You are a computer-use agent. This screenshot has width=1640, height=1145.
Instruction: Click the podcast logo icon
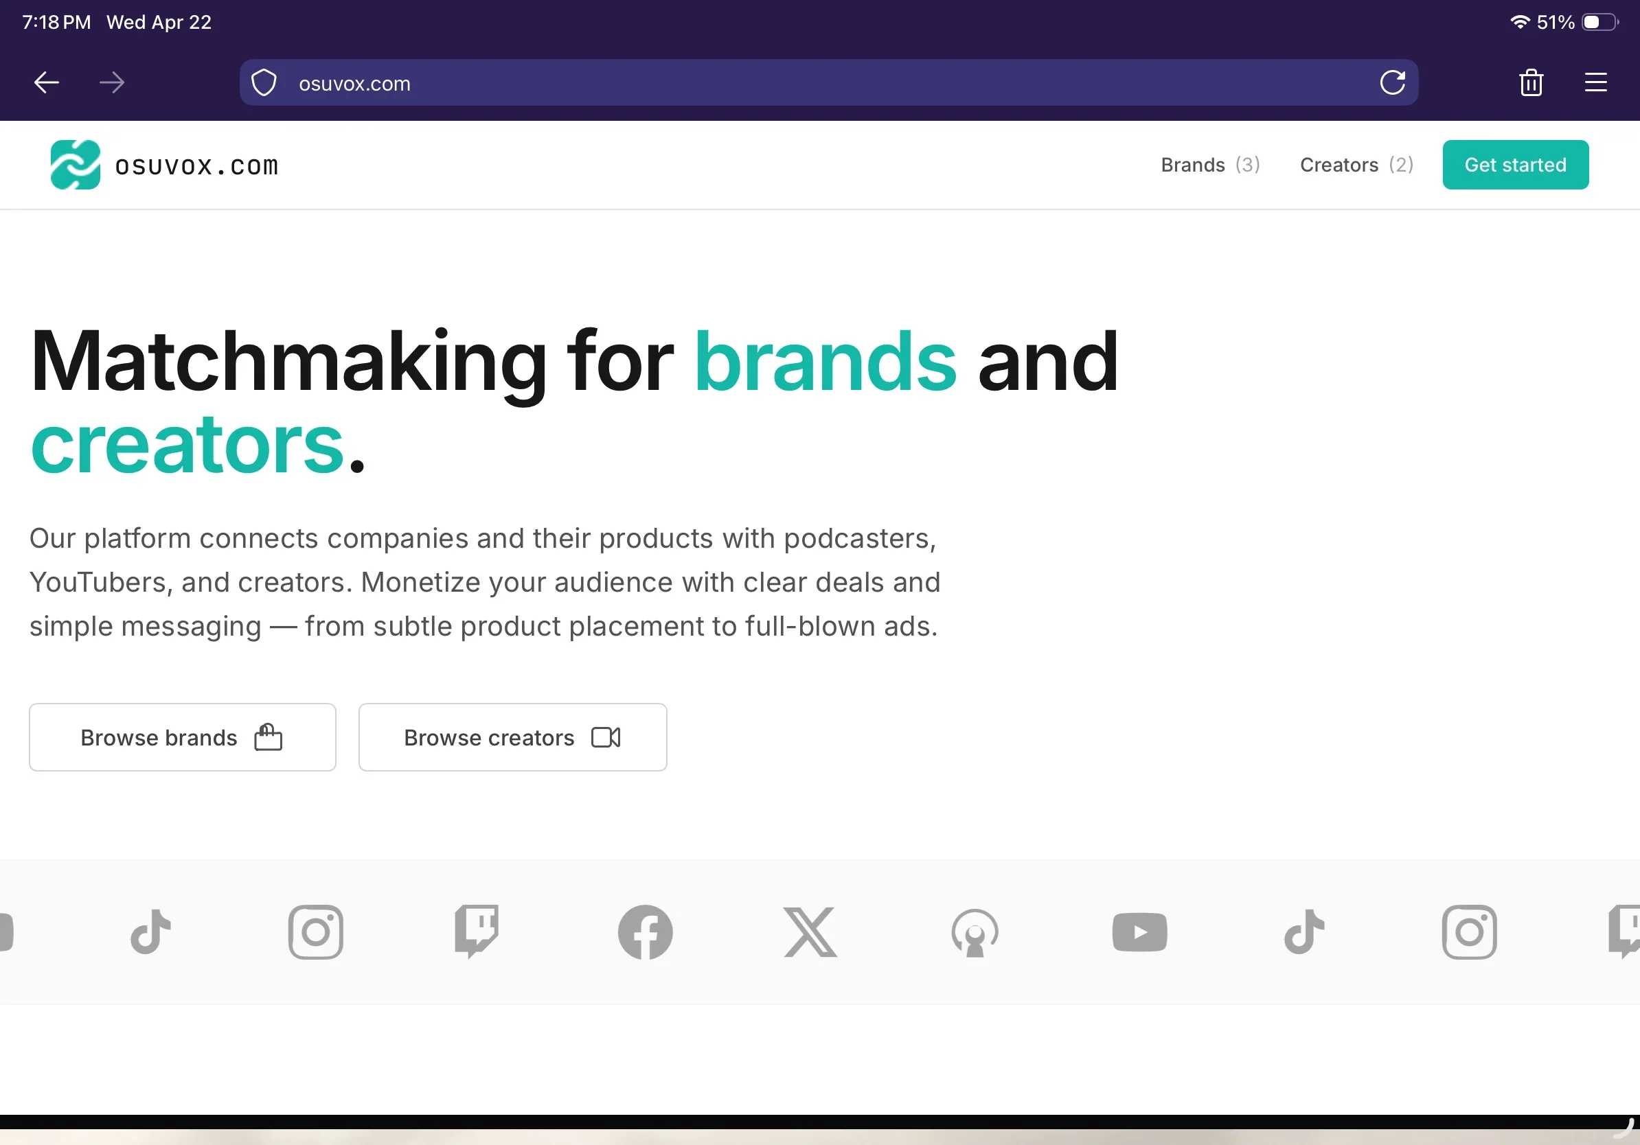point(975,933)
